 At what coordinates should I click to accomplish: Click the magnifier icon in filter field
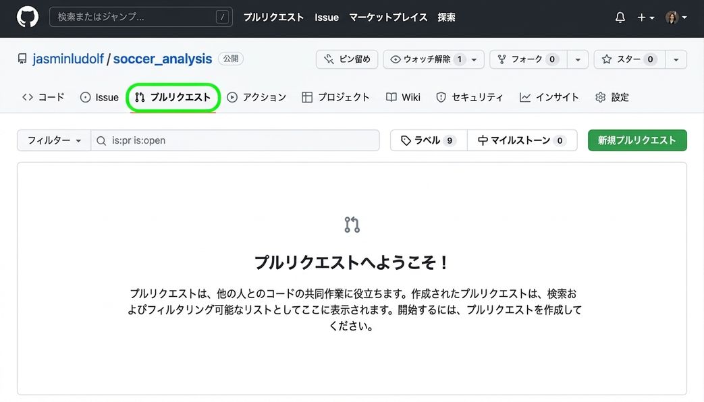click(101, 141)
